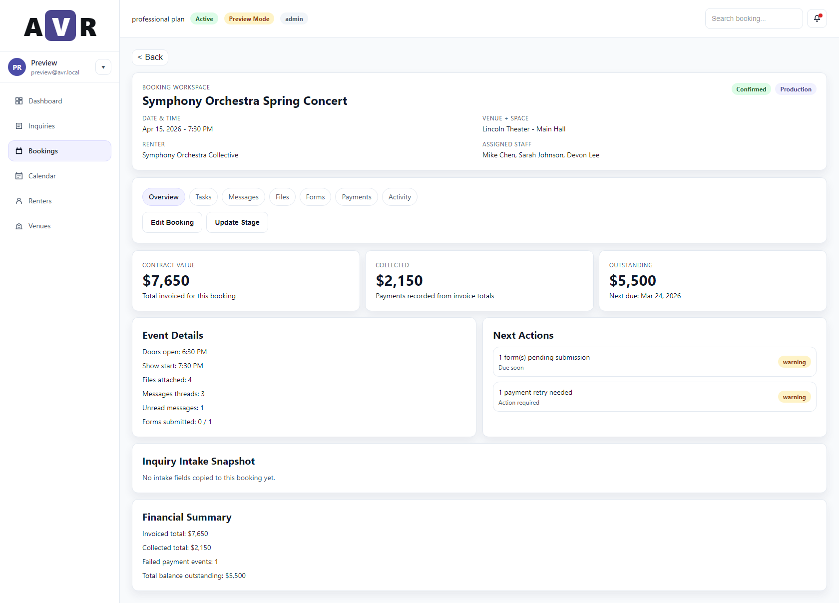Select the Inquiries sidebar icon

click(19, 126)
